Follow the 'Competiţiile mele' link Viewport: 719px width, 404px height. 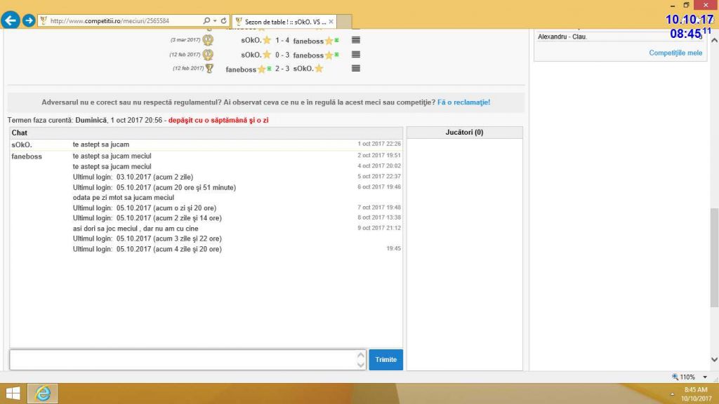(675, 53)
